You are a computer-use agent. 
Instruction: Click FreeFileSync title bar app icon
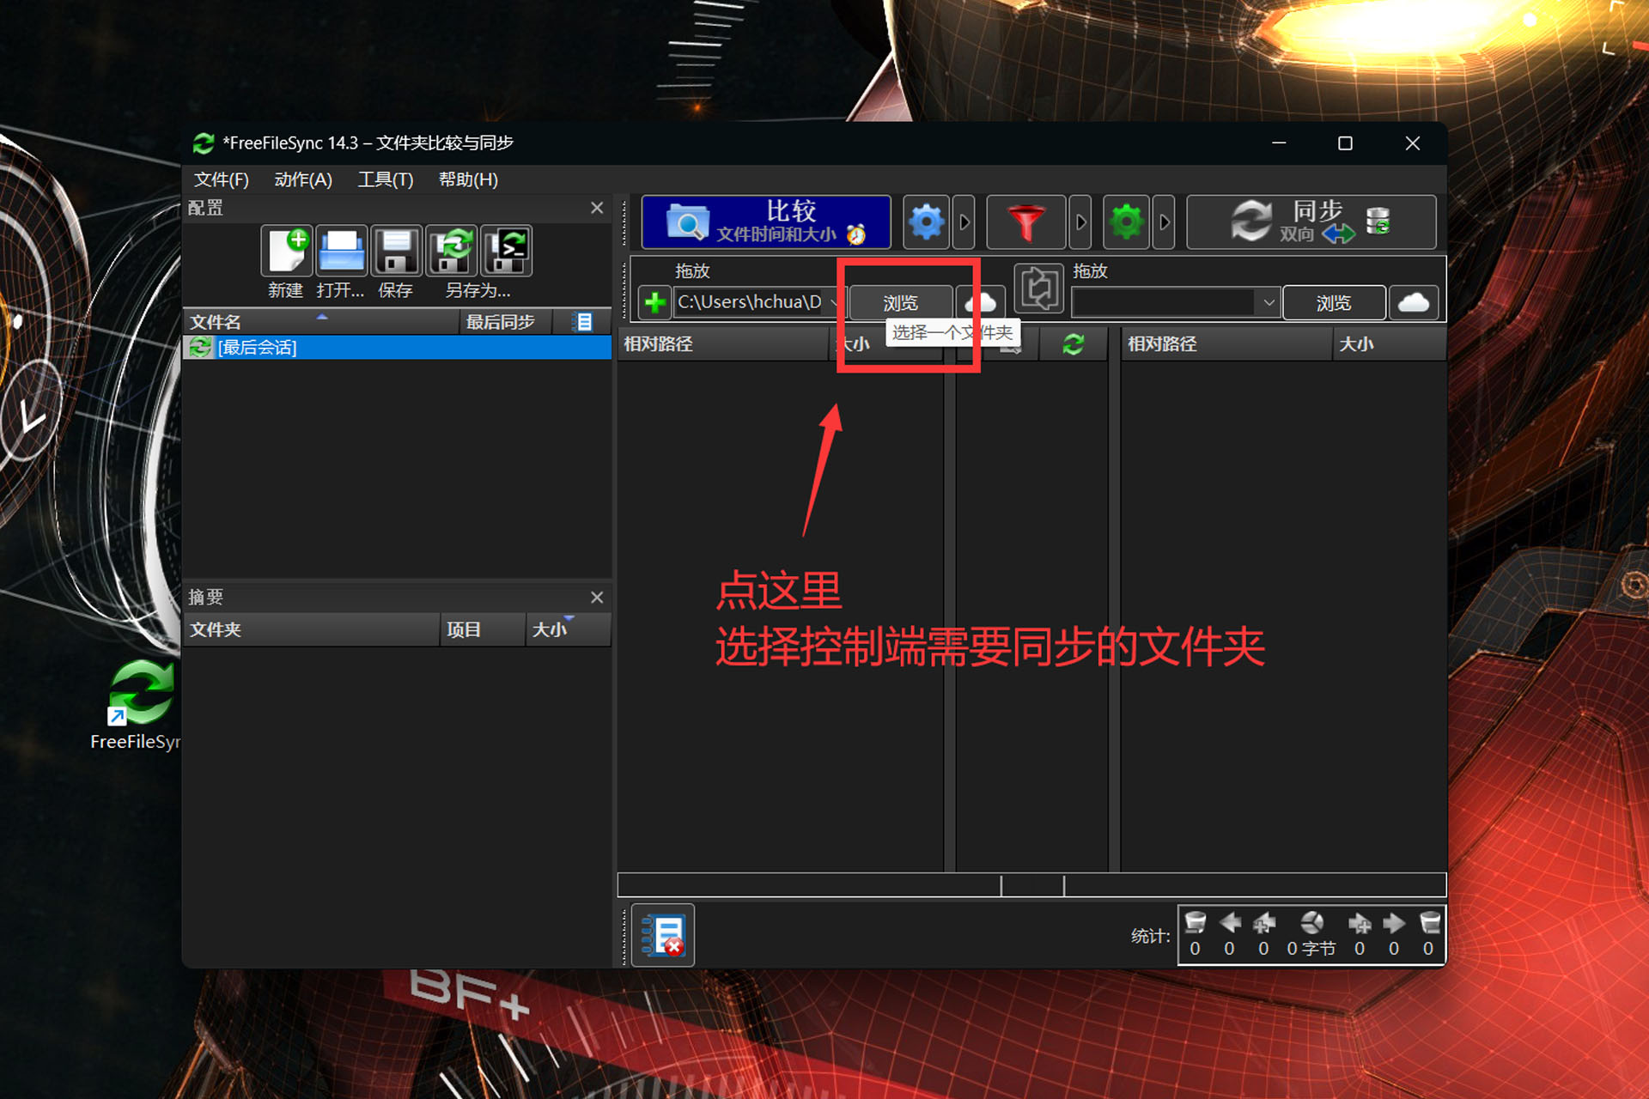click(x=204, y=143)
